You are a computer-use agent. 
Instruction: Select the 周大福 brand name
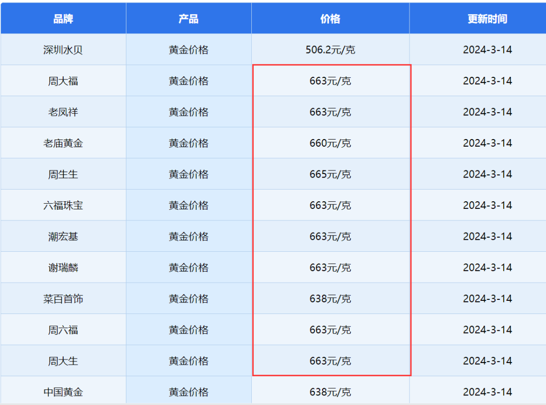point(63,81)
